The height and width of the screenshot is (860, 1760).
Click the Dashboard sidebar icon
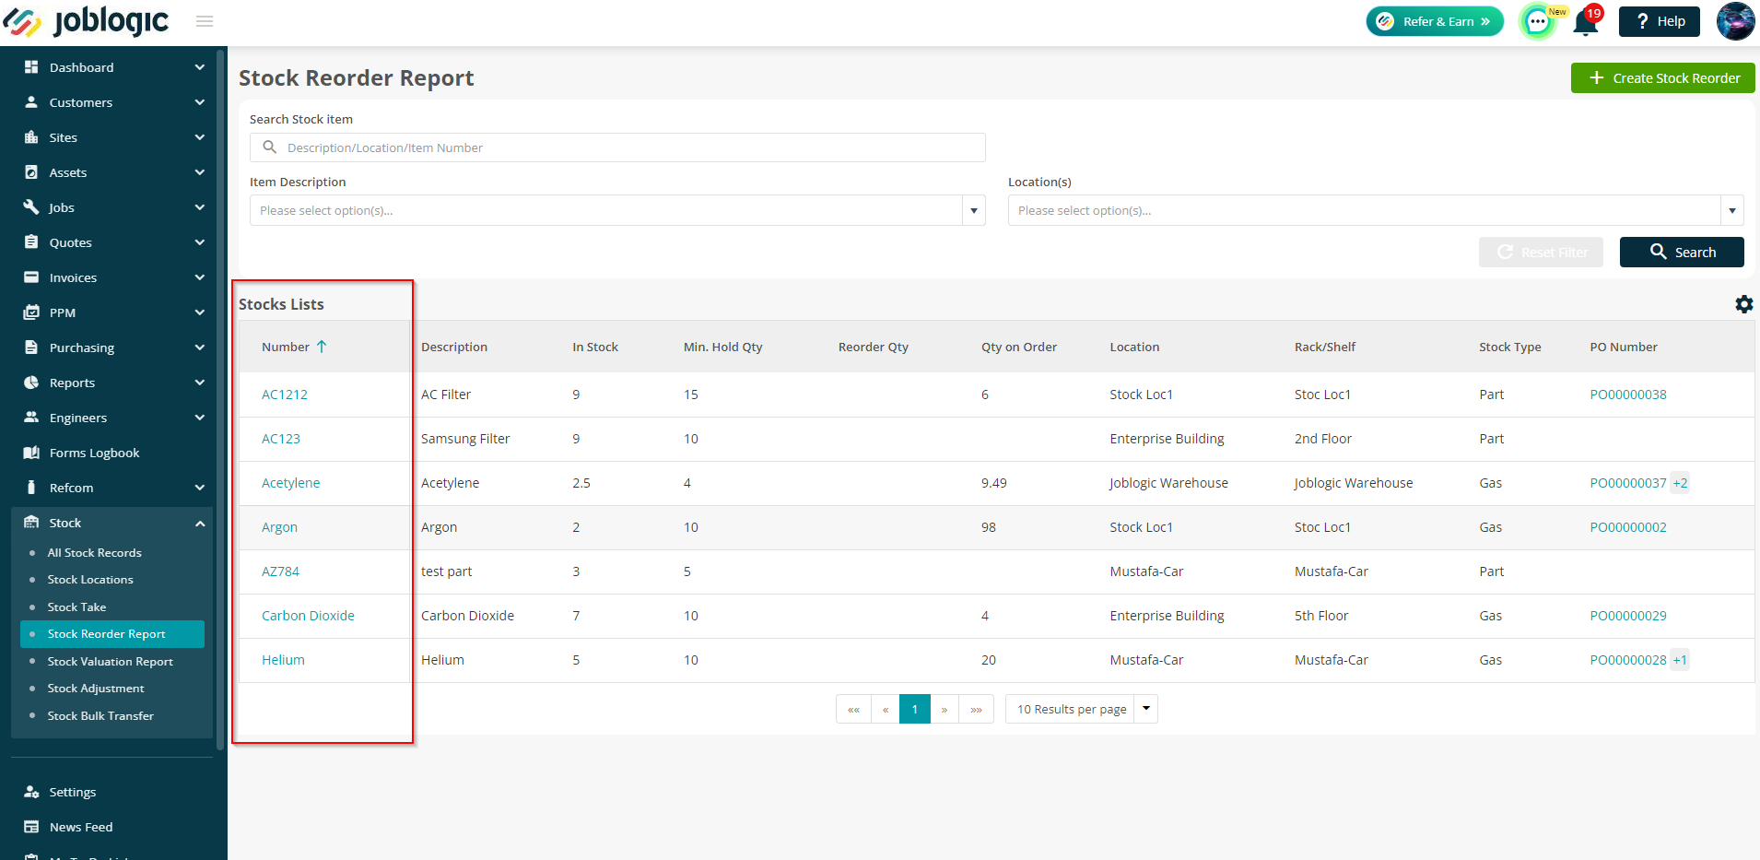coord(31,67)
